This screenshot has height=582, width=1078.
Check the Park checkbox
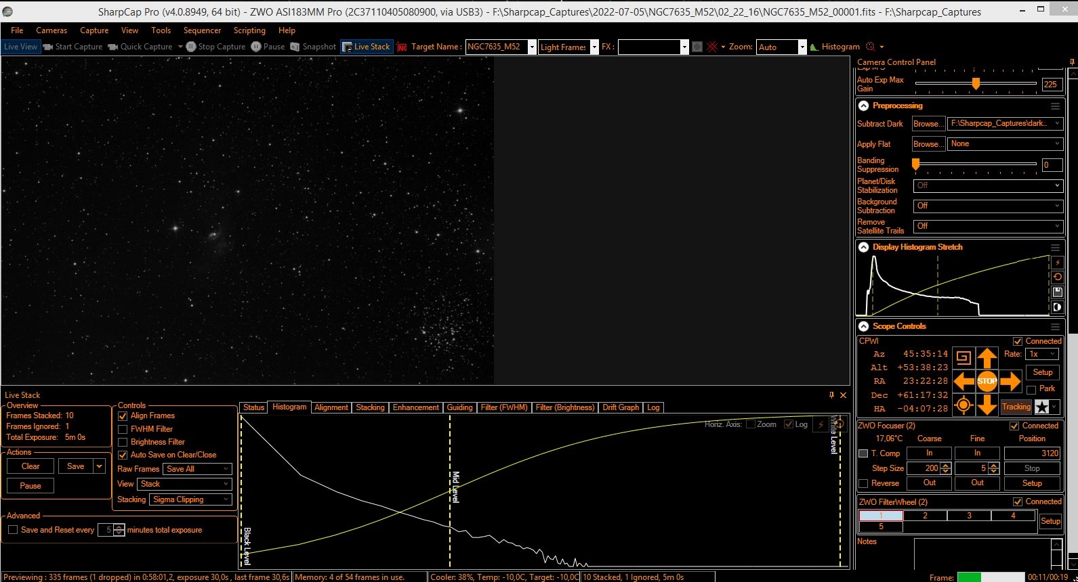pos(1031,389)
